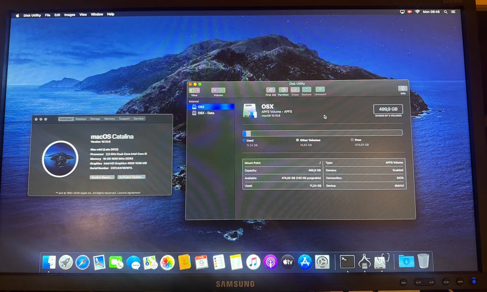Click the Partition toolbar icon
The height and width of the screenshot is (292, 487).
pos(283,90)
